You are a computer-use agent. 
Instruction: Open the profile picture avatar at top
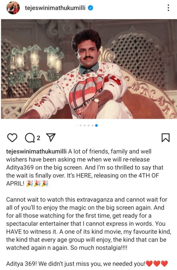click(x=13, y=8)
